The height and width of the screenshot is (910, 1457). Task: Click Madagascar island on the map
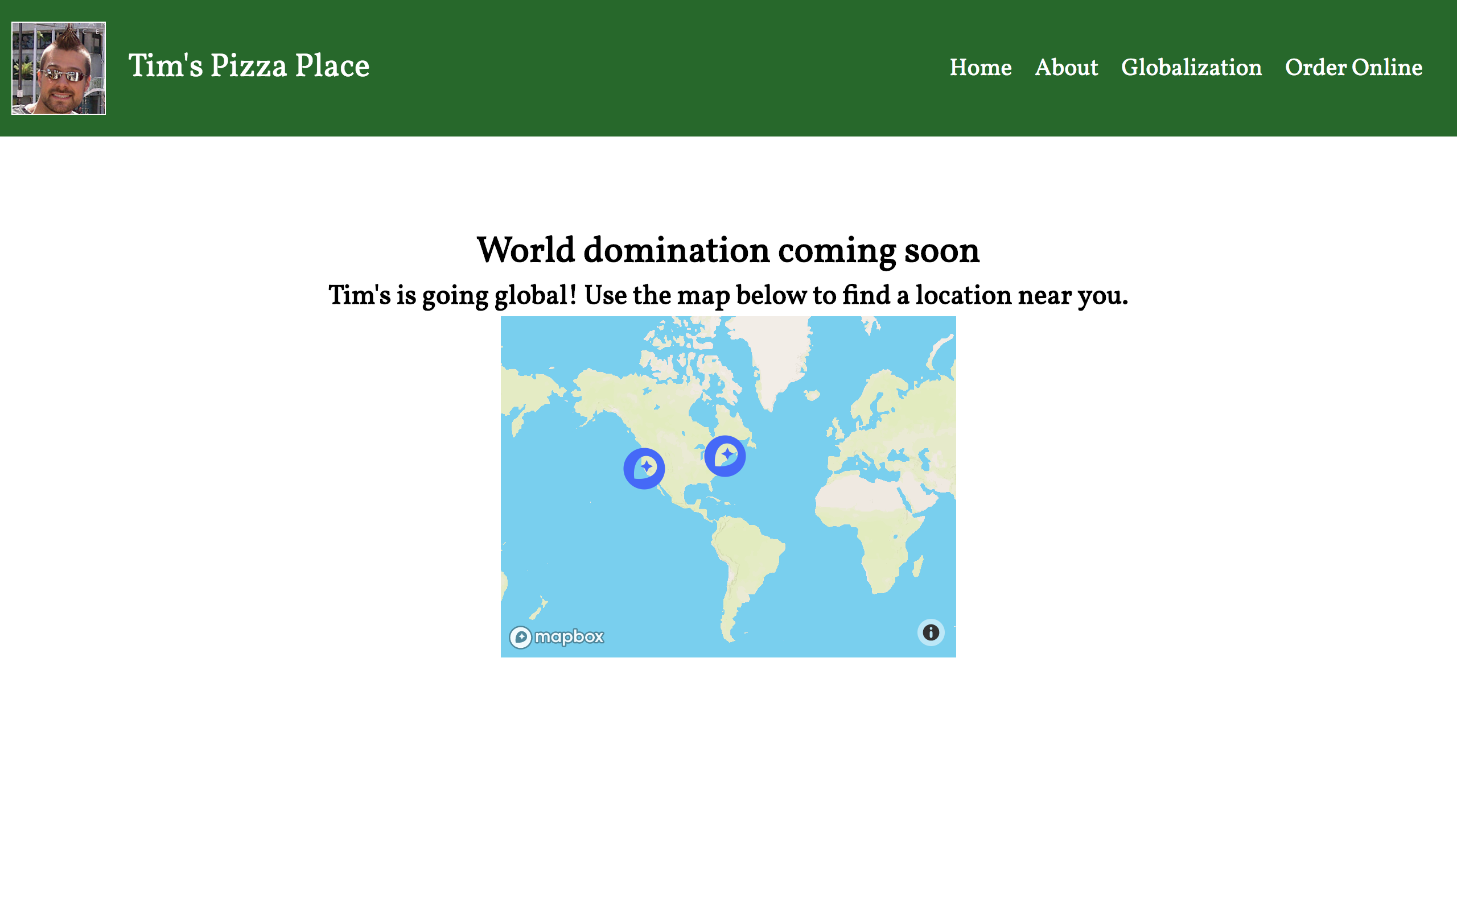point(917,567)
